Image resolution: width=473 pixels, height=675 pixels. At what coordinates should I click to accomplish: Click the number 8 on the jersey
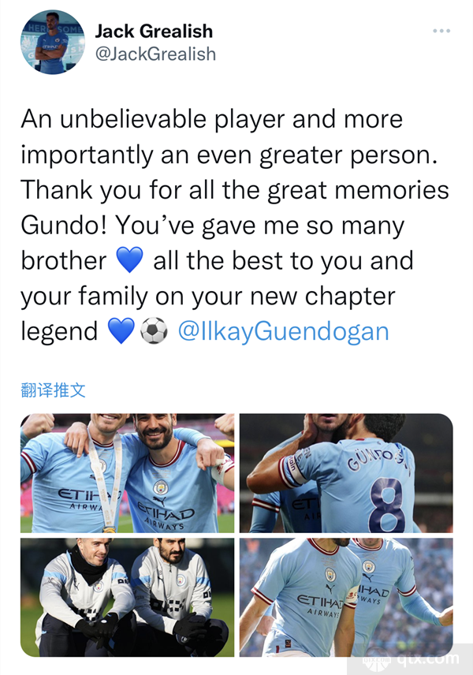385,505
